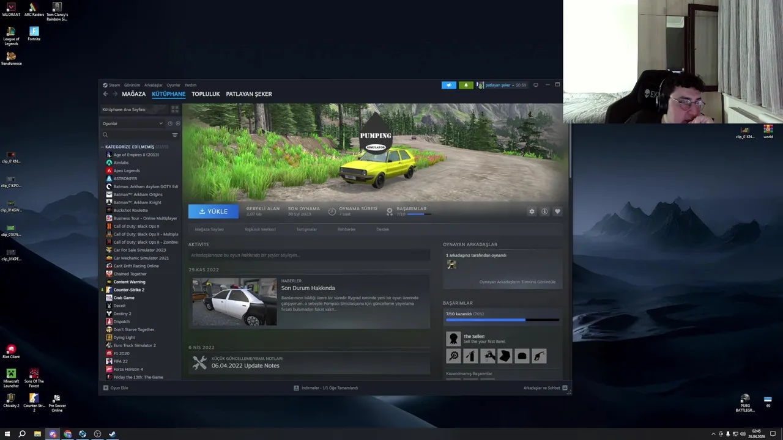Open the friend avatar under Oynayan Arkadaşlar
783x440 pixels.
click(451, 265)
